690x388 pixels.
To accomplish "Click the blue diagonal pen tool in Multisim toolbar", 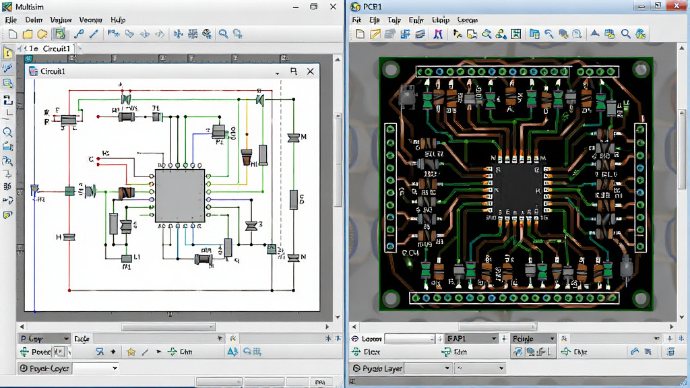I will 94,34.
